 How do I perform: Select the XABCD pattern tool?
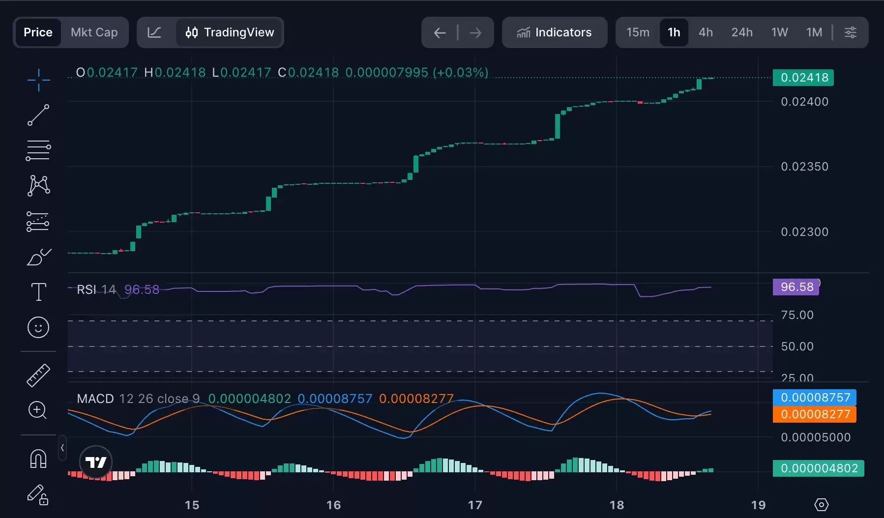coord(38,186)
